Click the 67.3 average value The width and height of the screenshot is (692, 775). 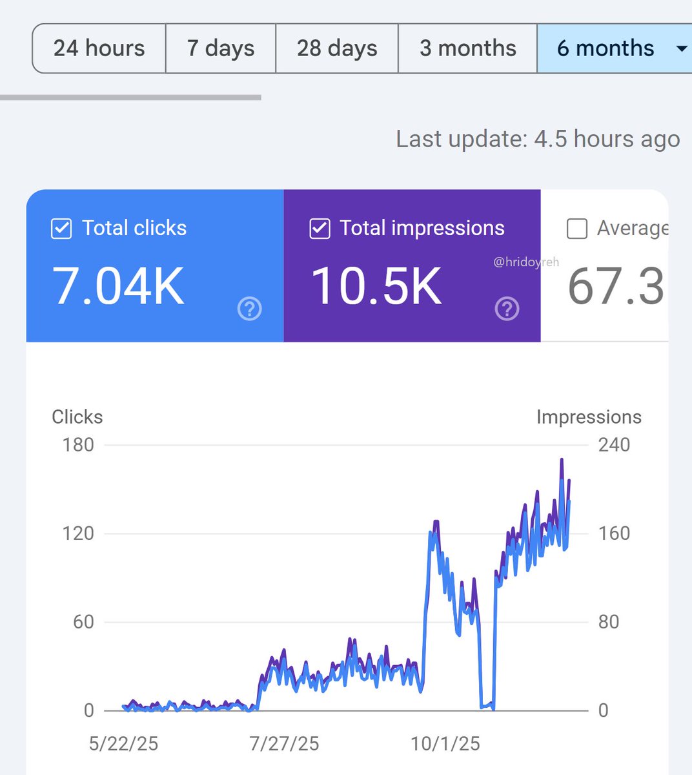(x=616, y=286)
